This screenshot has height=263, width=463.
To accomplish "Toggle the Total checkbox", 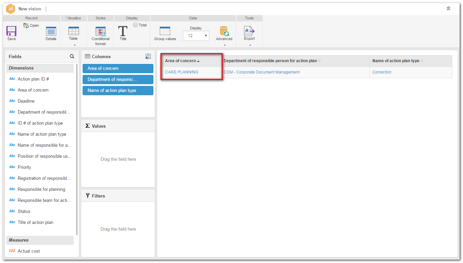I will click(135, 25).
